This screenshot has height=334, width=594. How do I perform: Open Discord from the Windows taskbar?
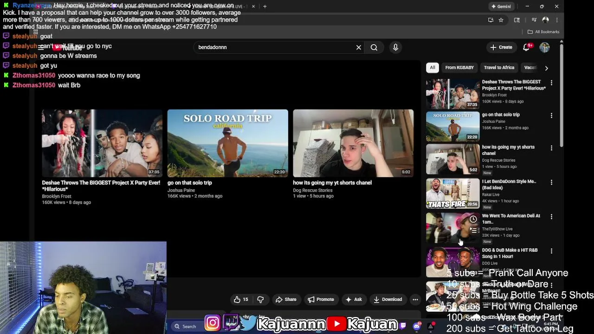coord(417,327)
